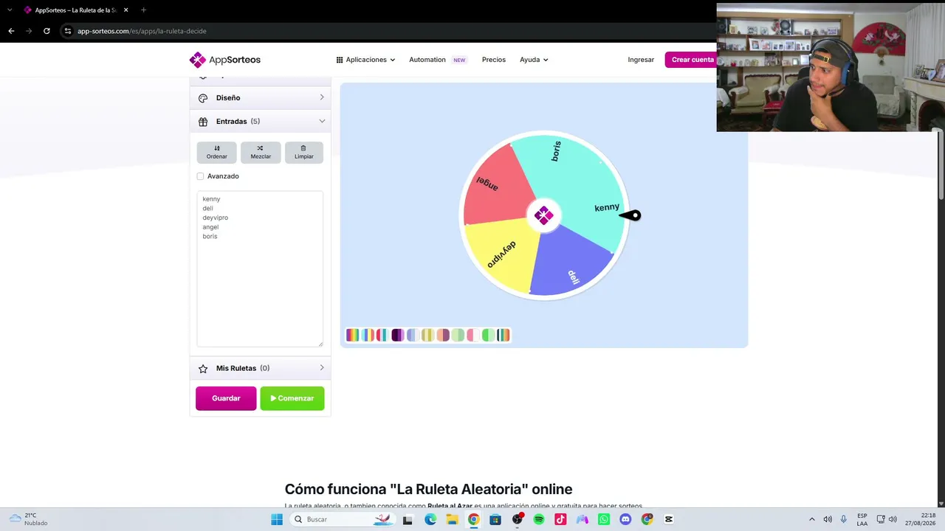
Task: Open Task View on the taskbar
Action: click(x=408, y=519)
